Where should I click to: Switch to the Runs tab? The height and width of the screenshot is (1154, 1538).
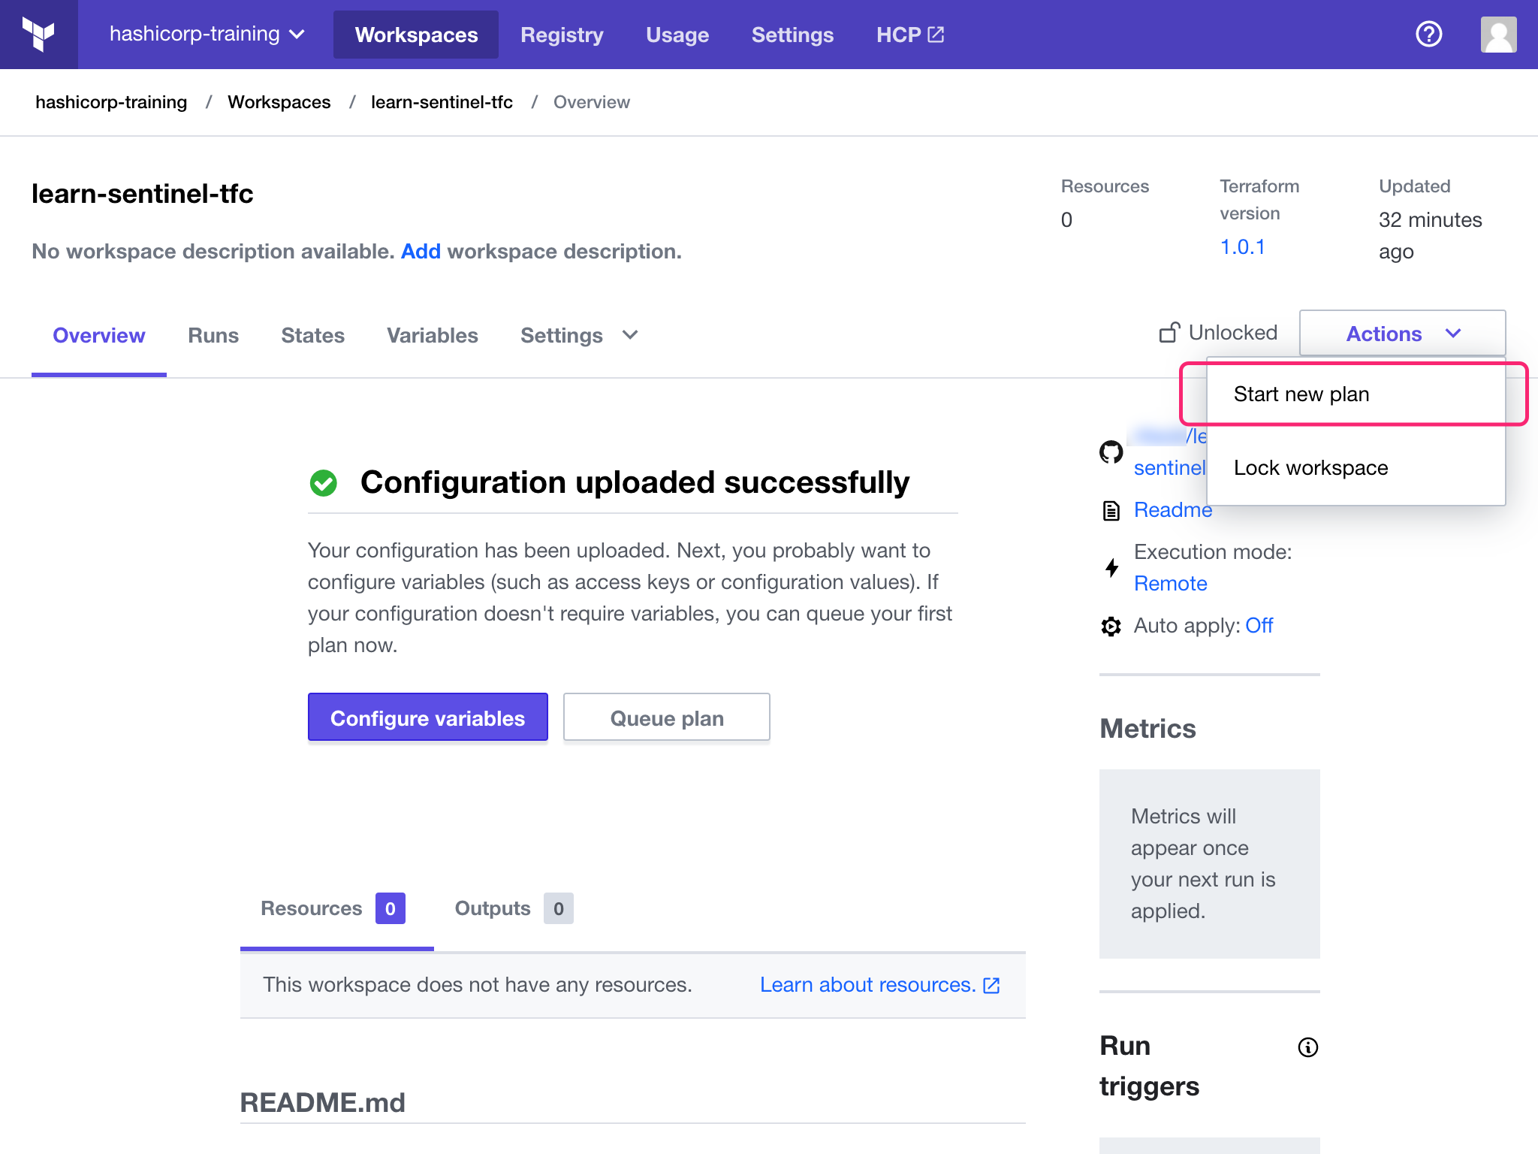[x=213, y=335]
